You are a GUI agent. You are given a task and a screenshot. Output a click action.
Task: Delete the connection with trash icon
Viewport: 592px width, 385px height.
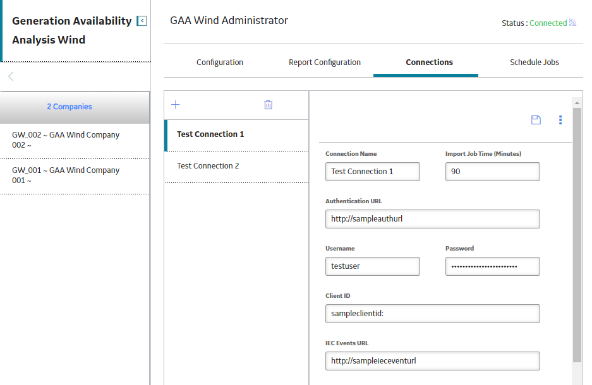268,104
